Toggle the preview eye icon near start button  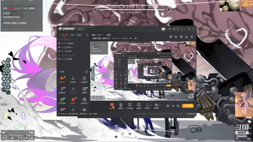point(173,106)
